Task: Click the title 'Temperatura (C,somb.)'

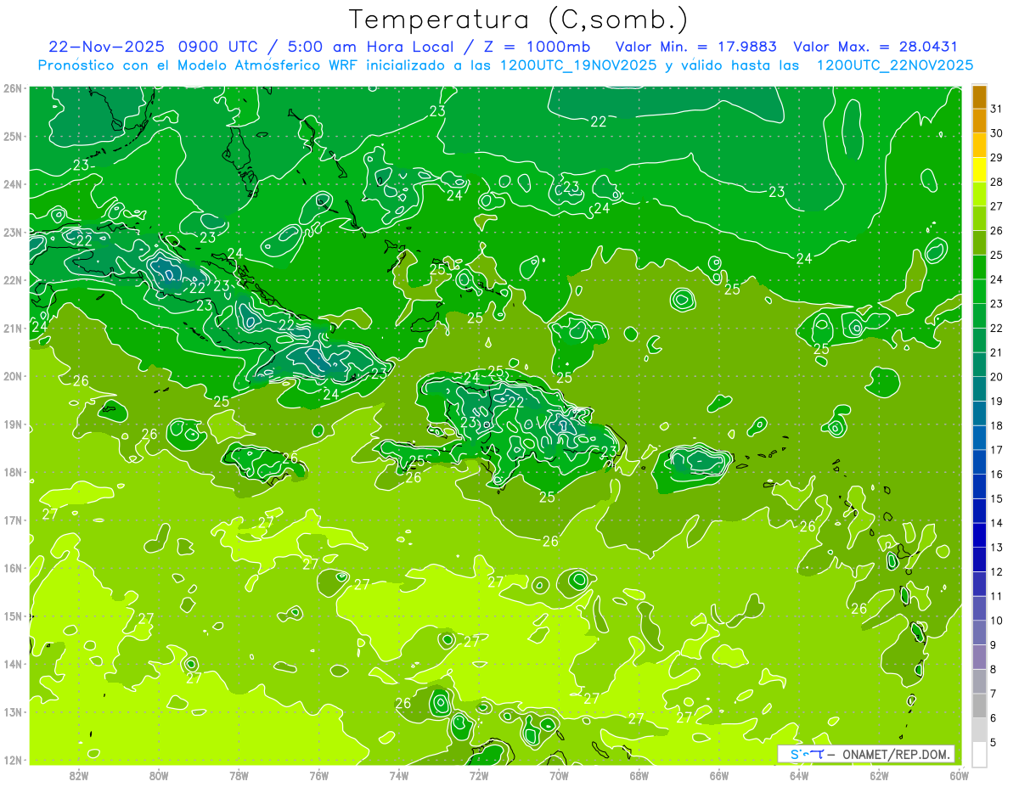Action: pyautogui.click(x=518, y=19)
